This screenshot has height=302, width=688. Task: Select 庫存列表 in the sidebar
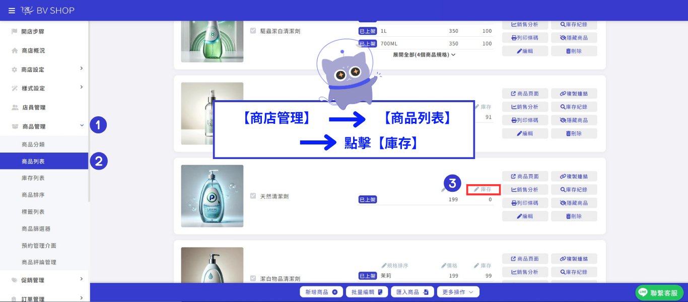pos(32,177)
